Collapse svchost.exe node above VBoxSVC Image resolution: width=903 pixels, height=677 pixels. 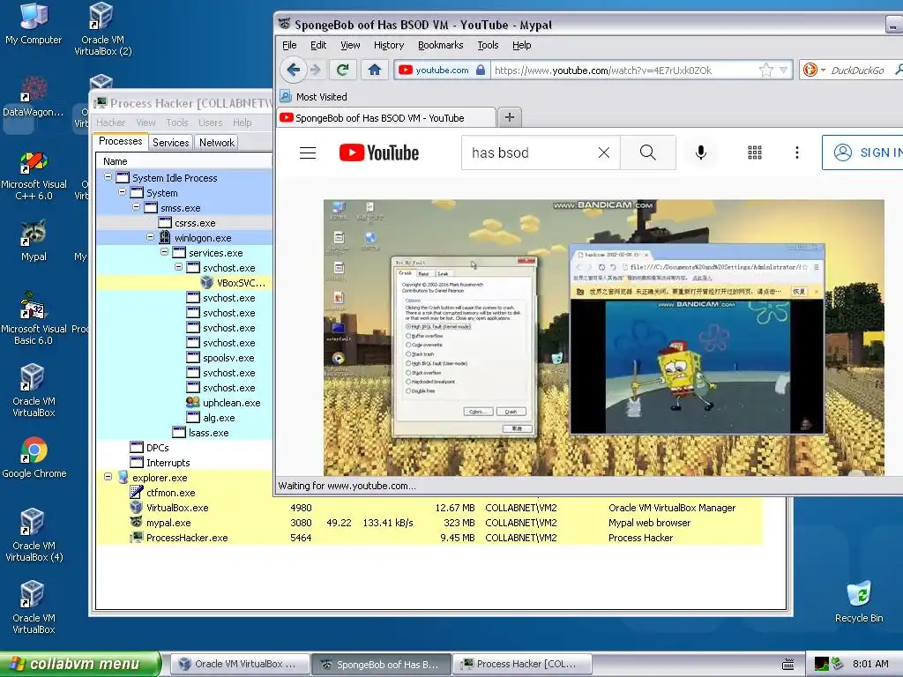pos(178,267)
